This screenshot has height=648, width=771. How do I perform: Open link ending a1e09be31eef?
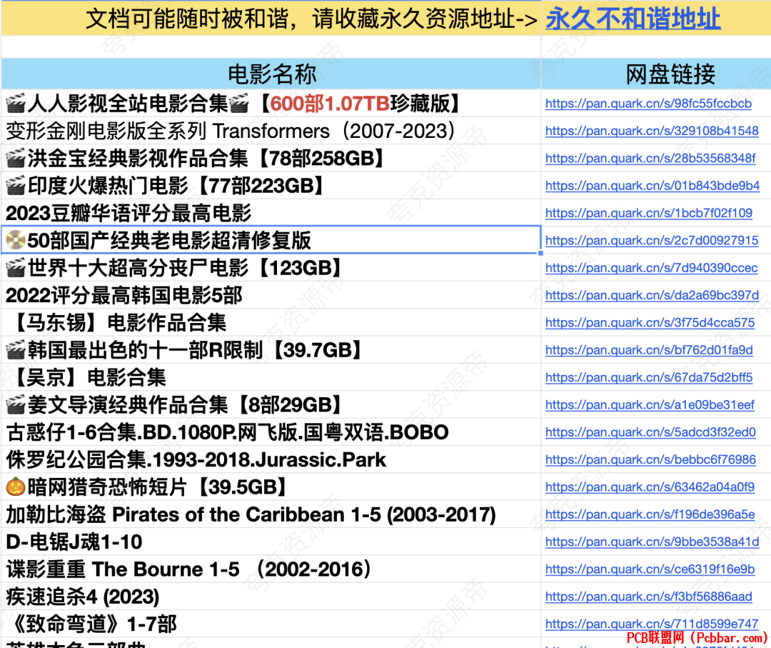click(x=650, y=405)
